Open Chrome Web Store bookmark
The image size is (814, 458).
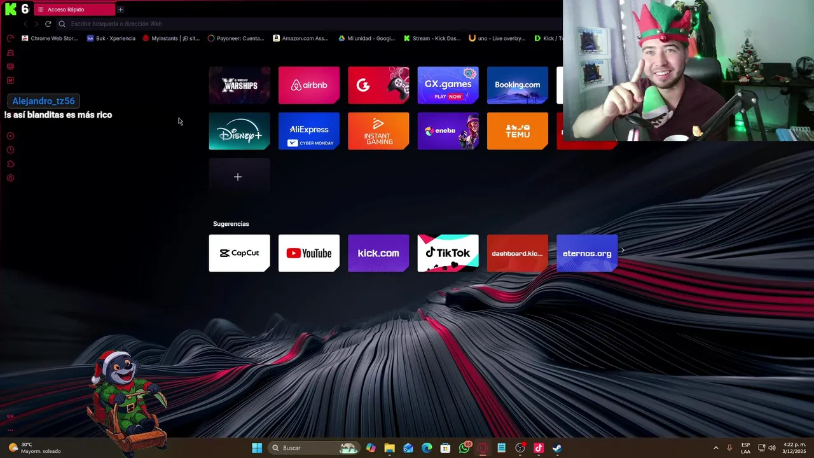tap(50, 38)
